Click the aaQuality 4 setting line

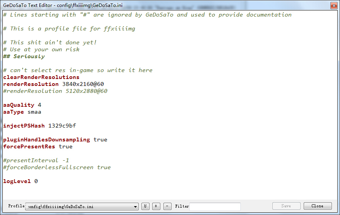(22, 105)
